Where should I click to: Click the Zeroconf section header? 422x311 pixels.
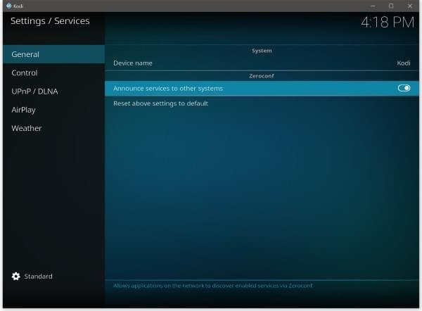262,76
